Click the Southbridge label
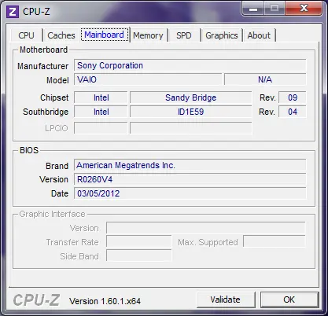The height and width of the screenshot is (316, 328). (46, 112)
